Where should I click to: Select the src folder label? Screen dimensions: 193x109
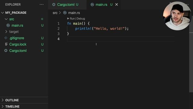point(12,19)
